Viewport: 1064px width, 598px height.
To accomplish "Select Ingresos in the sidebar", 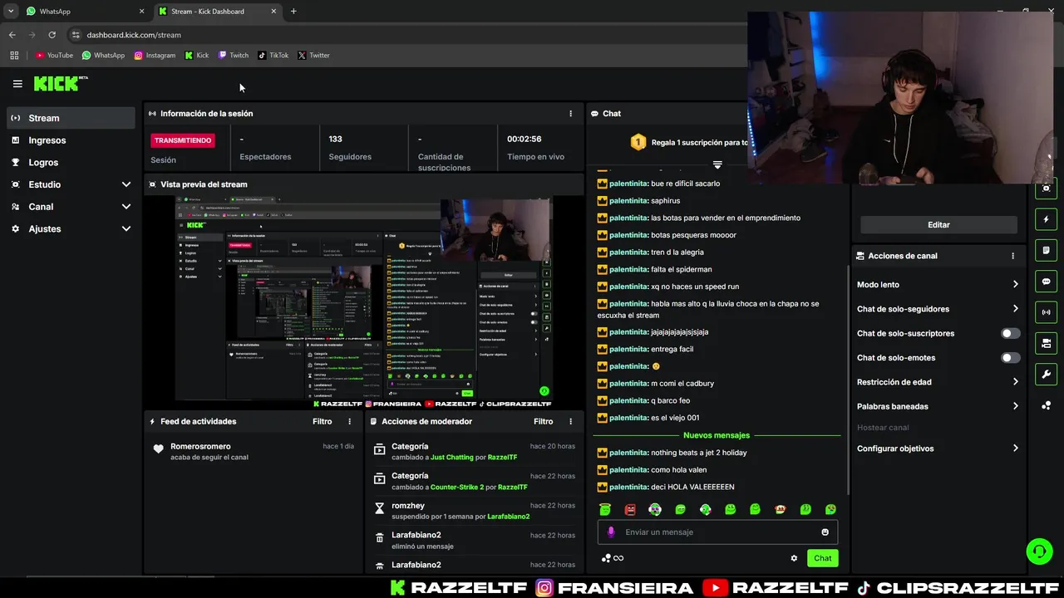I will (x=71, y=140).
